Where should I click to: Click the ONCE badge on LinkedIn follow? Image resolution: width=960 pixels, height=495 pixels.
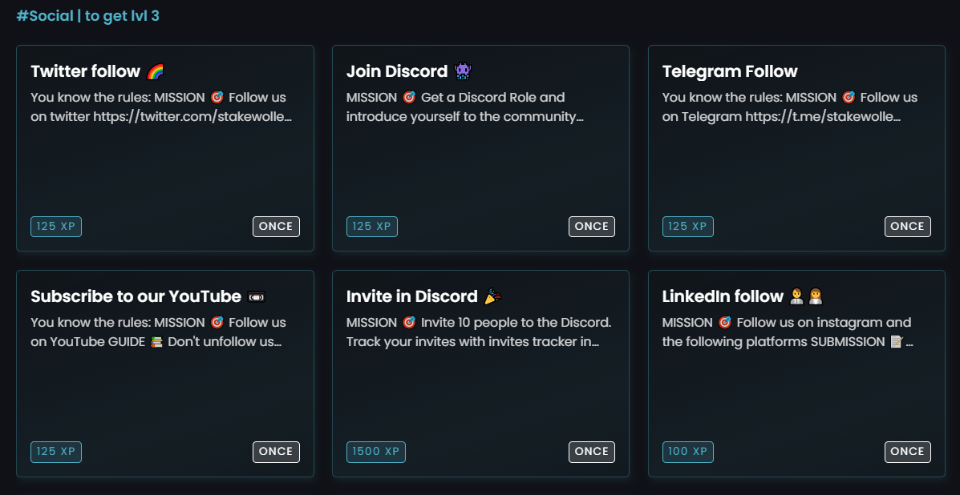pyautogui.click(x=908, y=452)
